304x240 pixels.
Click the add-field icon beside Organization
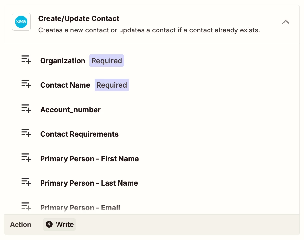[x=26, y=59]
